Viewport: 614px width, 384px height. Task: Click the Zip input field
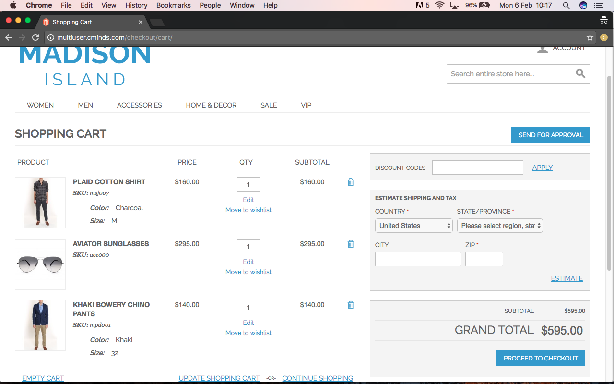(x=484, y=259)
